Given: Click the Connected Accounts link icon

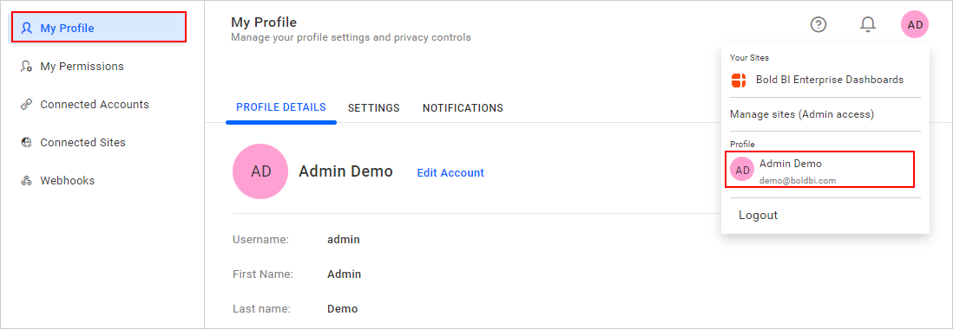Looking at the screenshot, I should (x=26, y=104).
